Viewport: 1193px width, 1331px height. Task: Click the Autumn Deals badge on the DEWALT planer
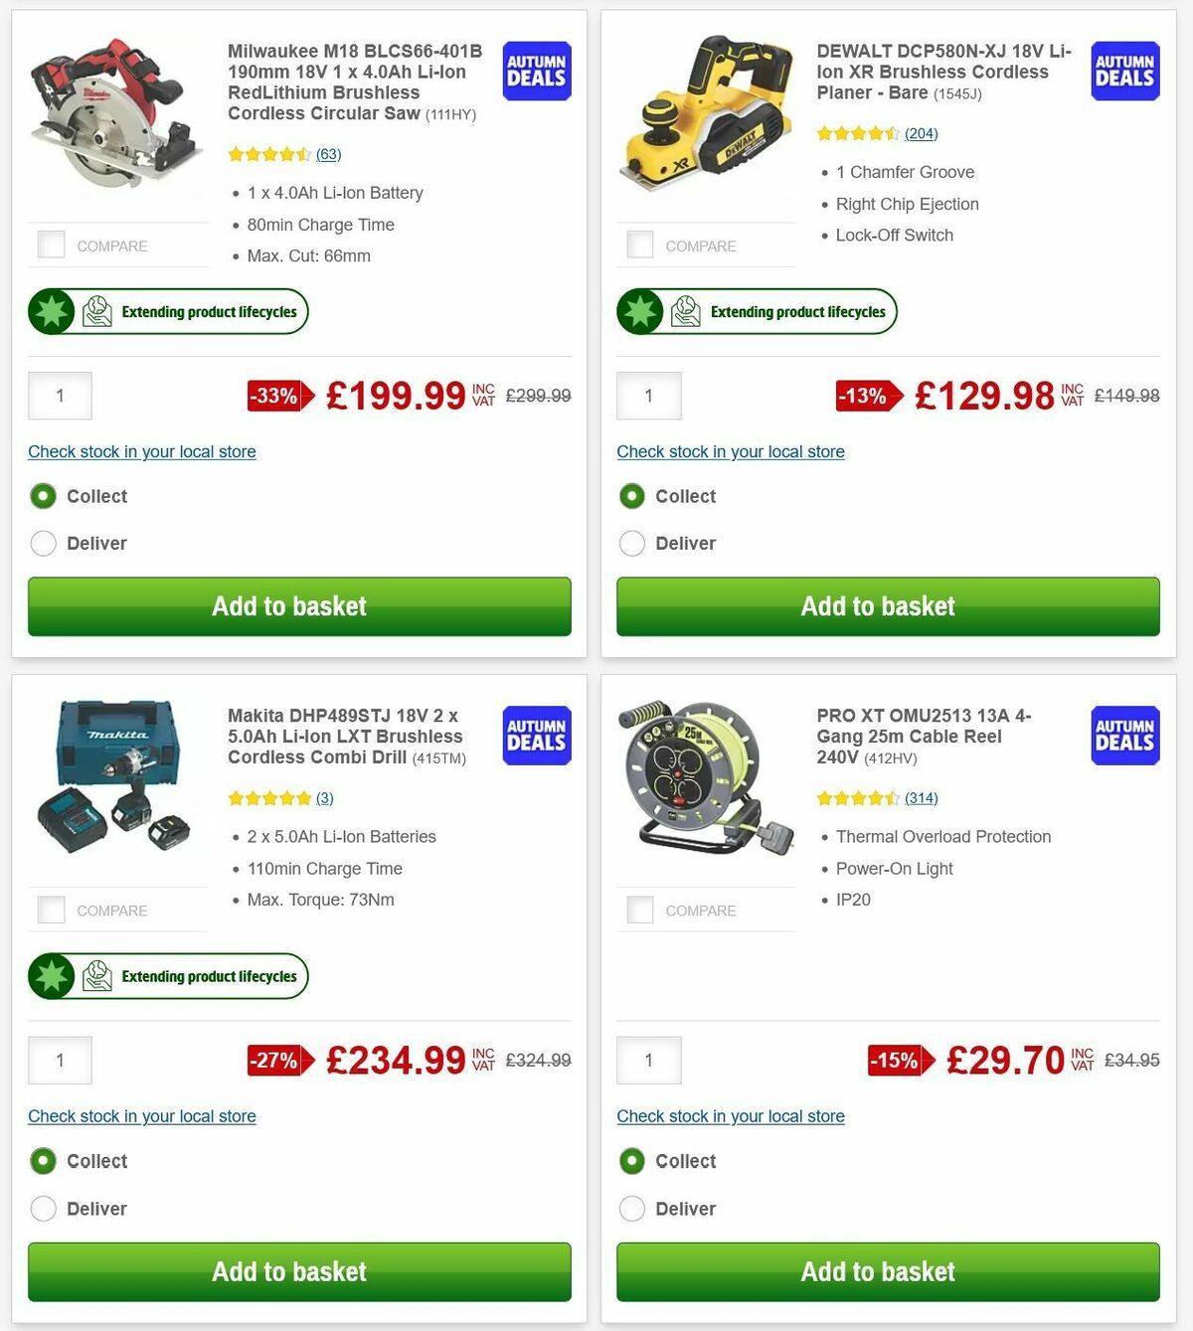[1124, 71]
